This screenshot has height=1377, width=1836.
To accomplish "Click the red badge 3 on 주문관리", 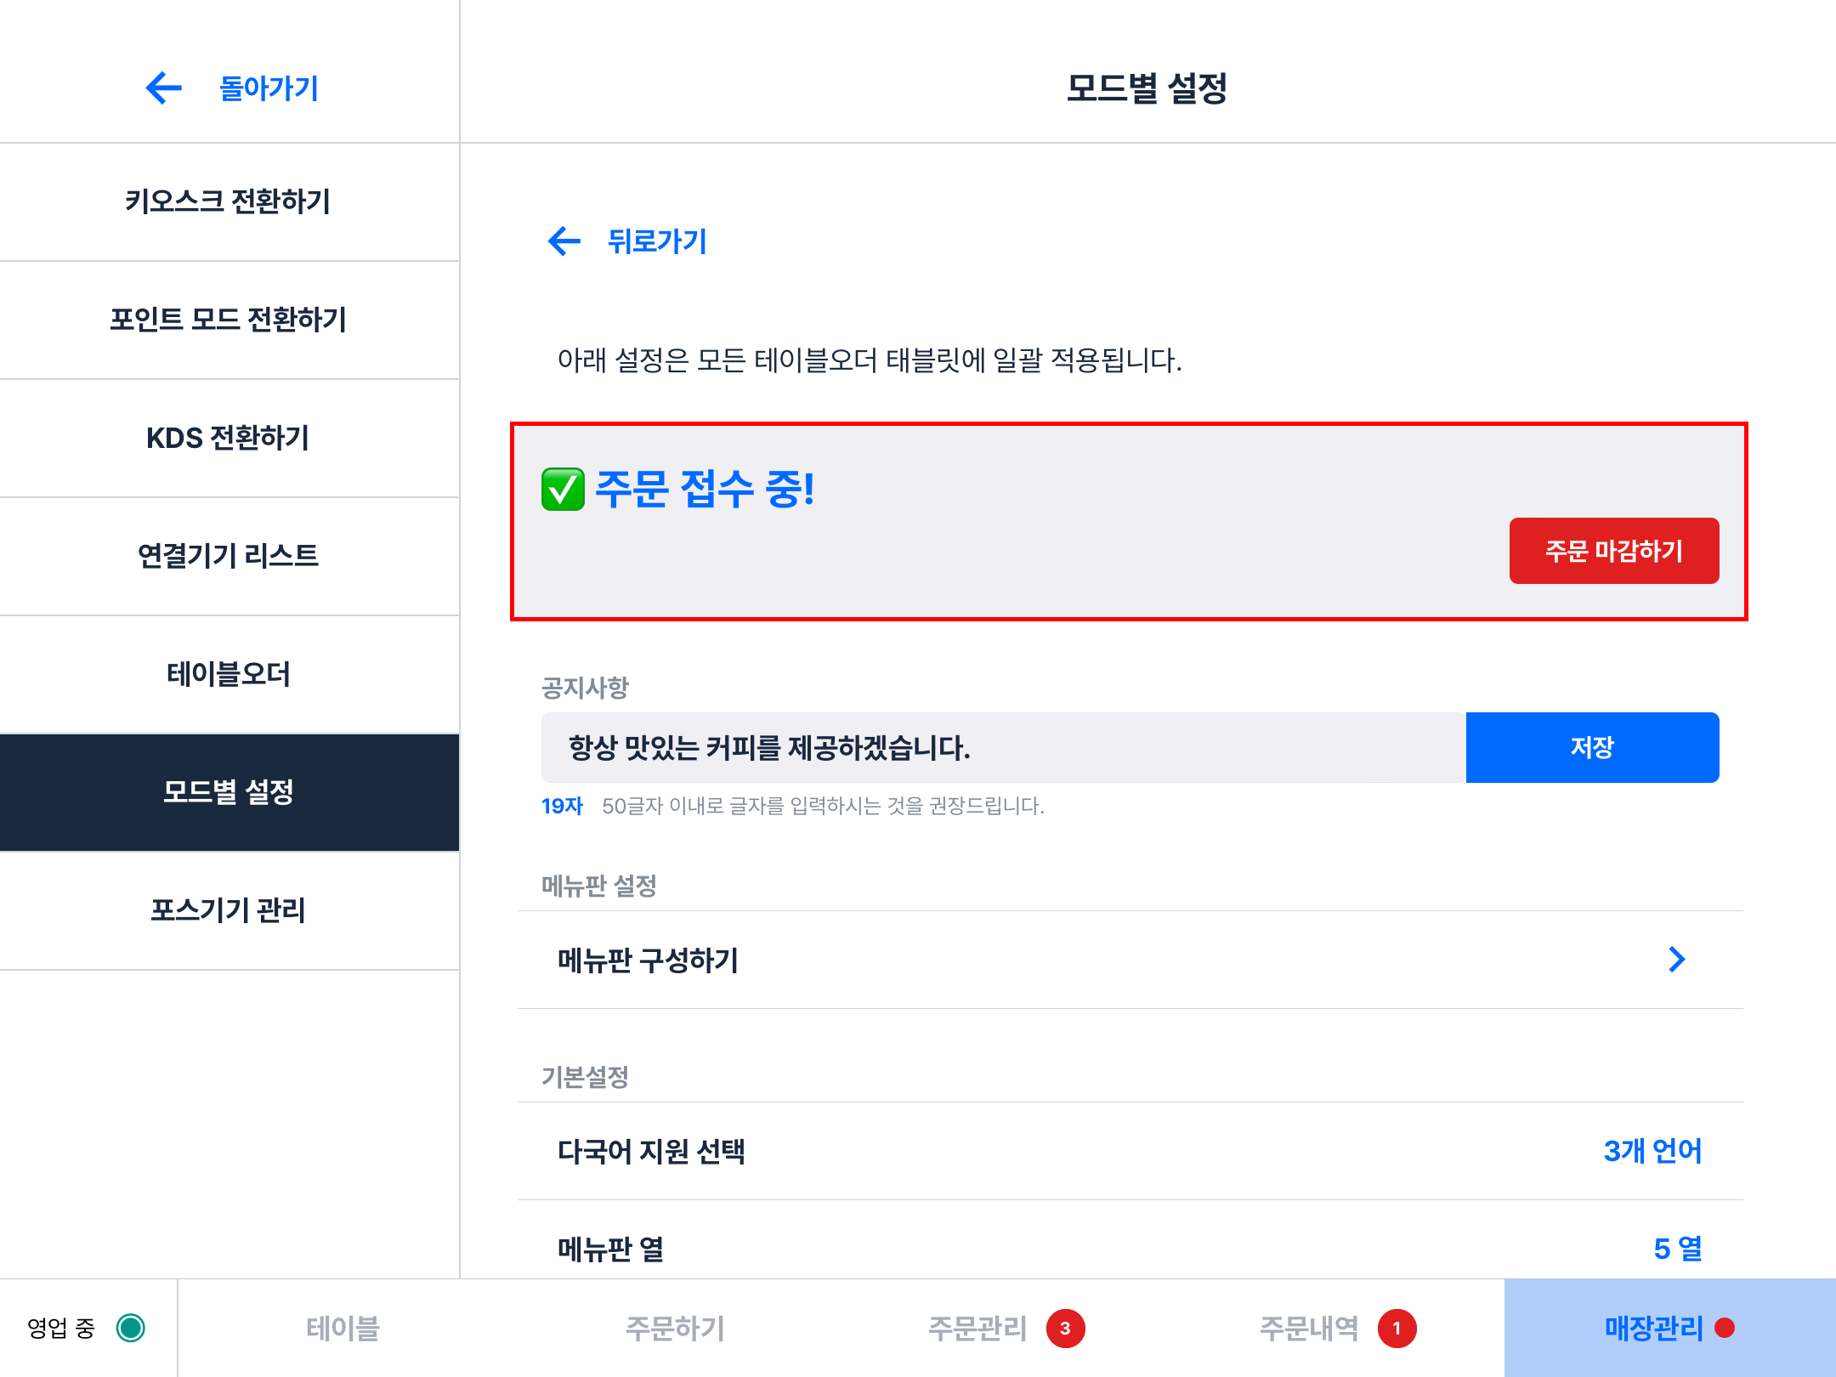I will coord(1065,1329).
